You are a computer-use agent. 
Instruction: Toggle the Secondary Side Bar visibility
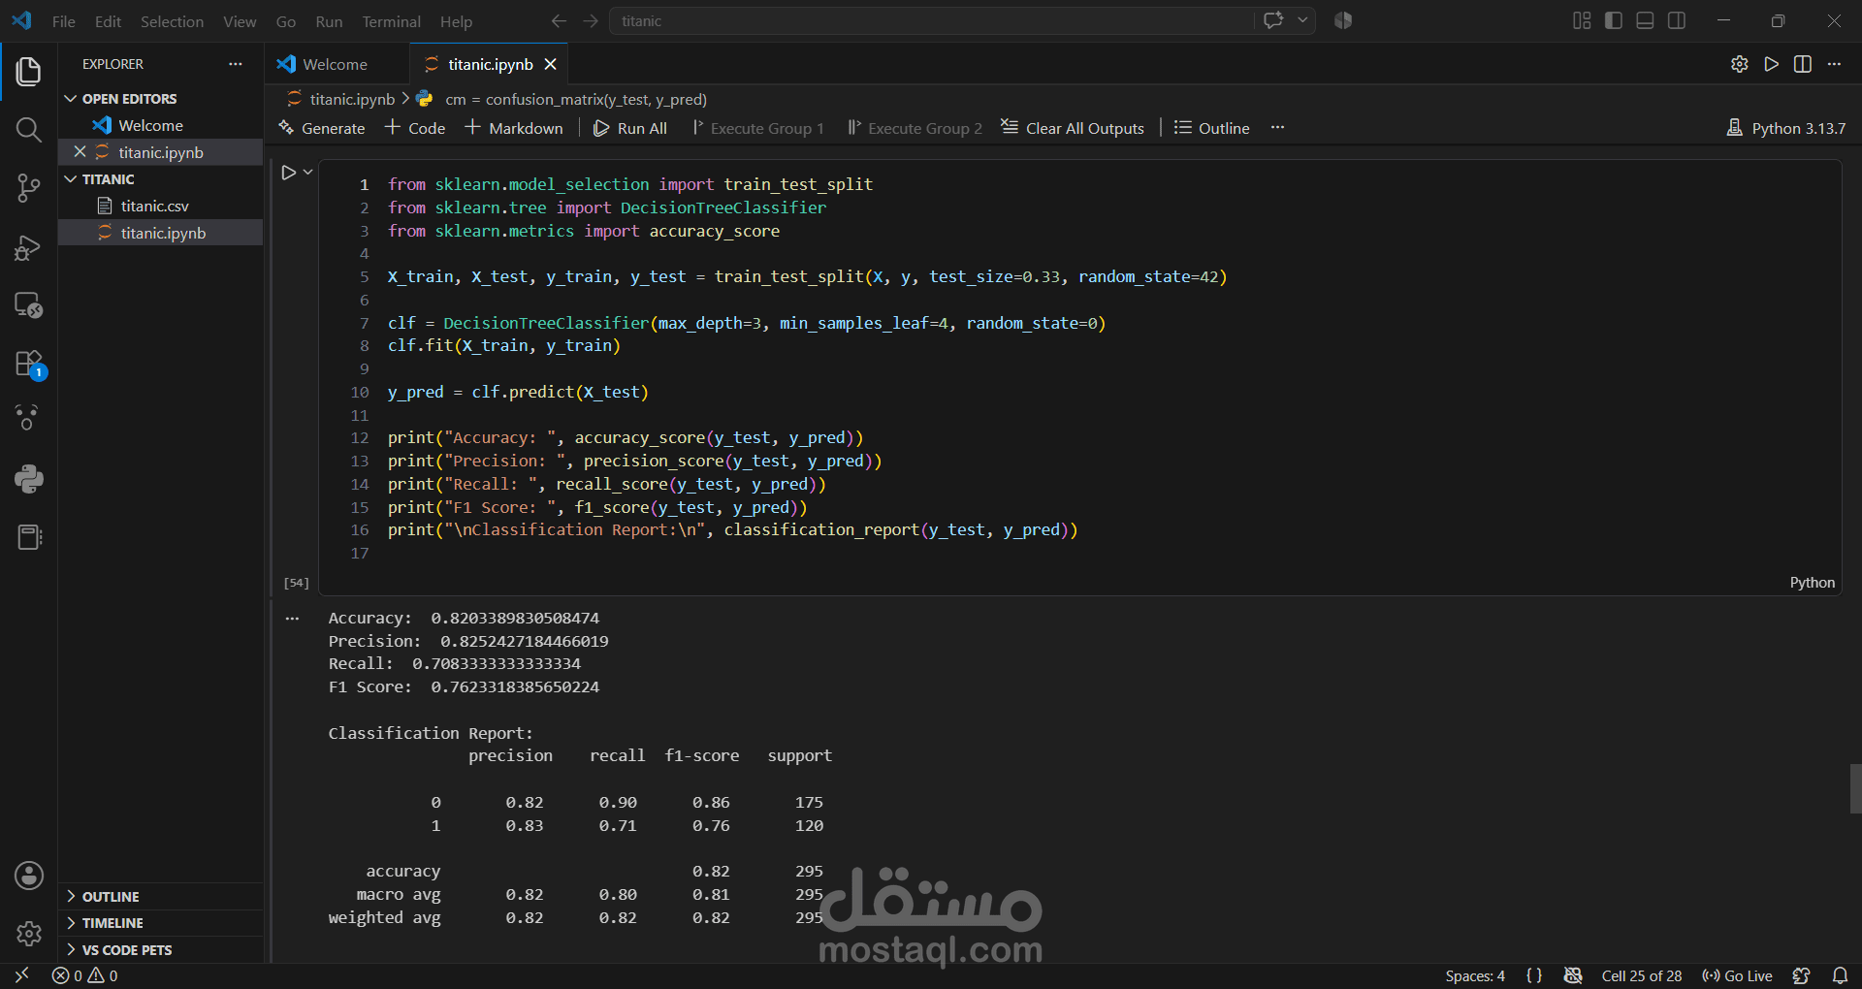[1677, 20]
